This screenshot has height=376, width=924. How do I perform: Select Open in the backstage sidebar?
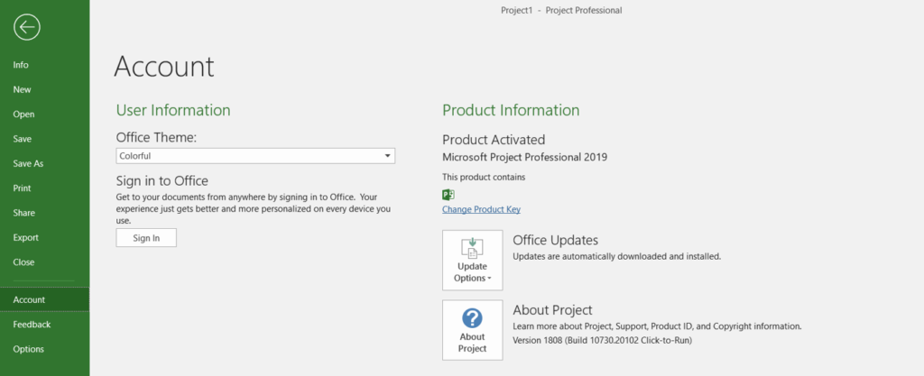pyautogui.click(x=23, y=115)
